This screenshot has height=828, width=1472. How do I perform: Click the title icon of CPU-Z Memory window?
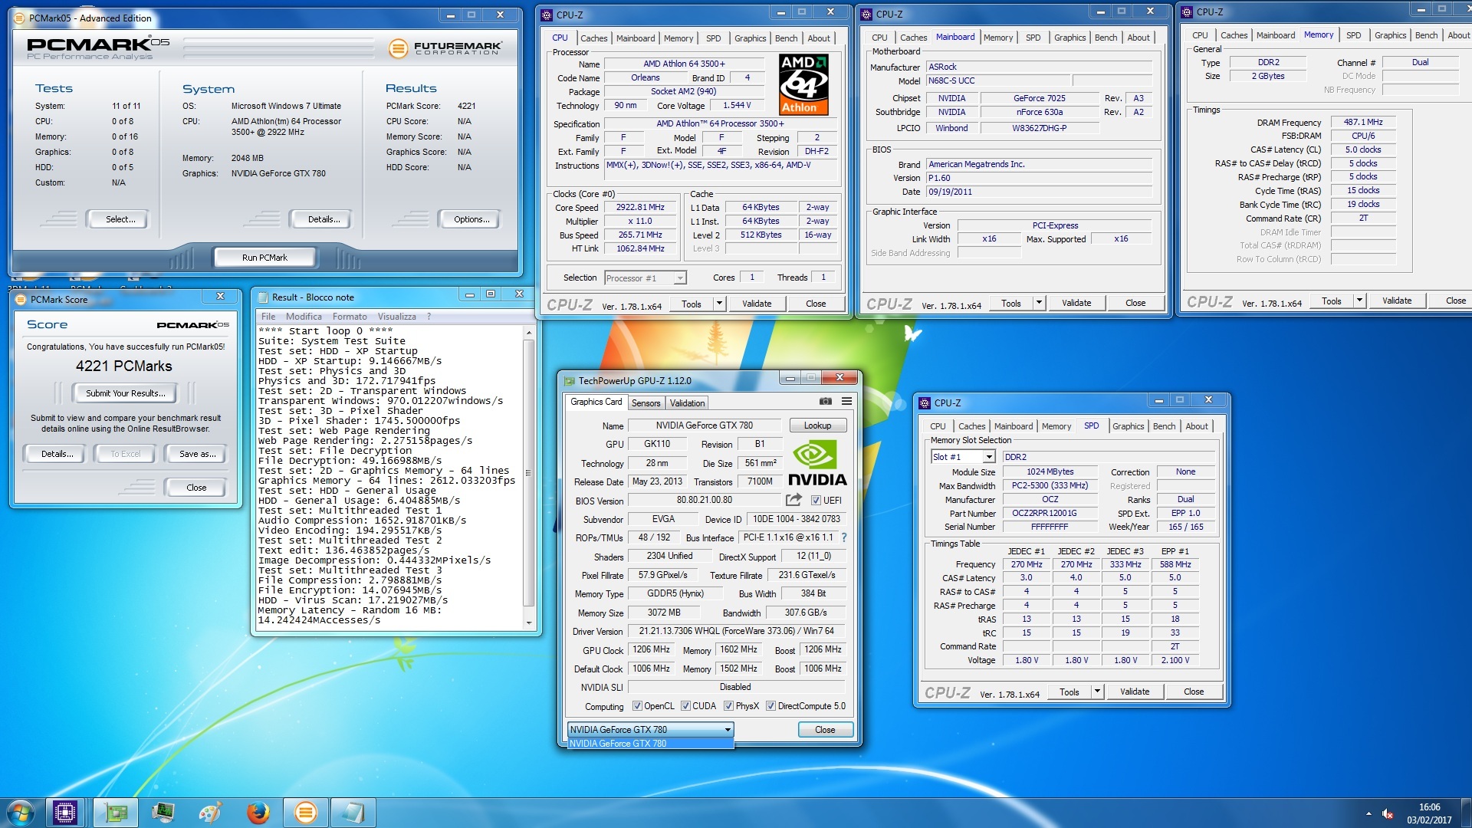coord(1188,12)
